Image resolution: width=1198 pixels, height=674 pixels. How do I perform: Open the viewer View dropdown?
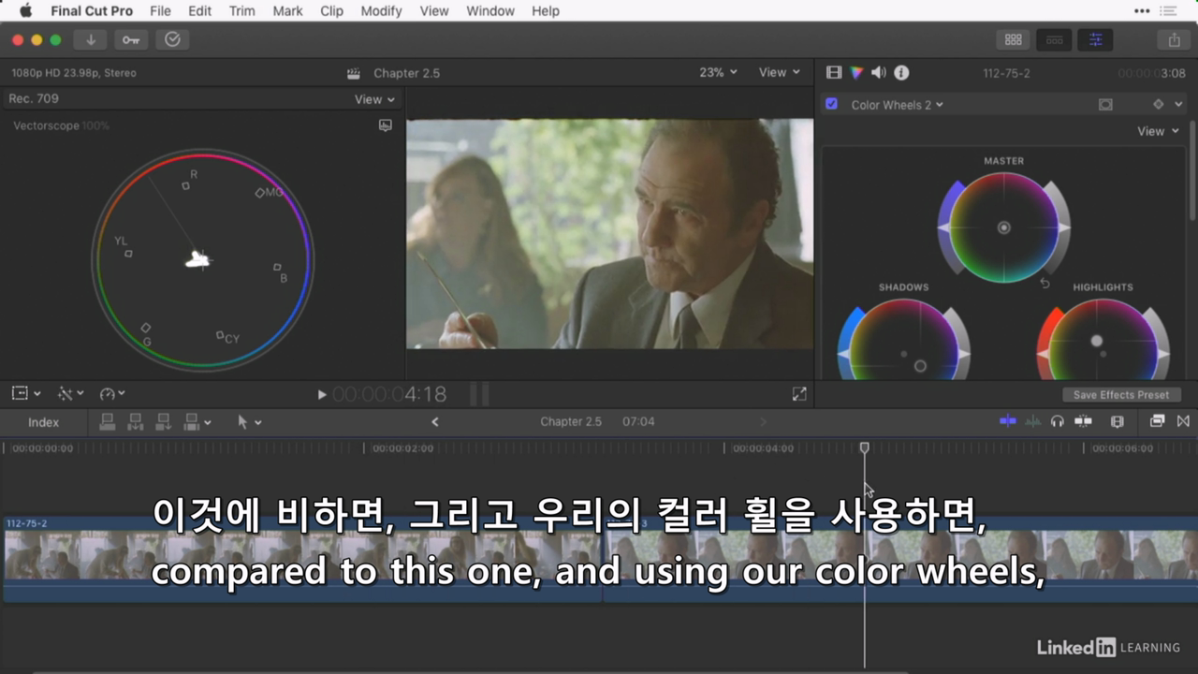tap(779, 72)
